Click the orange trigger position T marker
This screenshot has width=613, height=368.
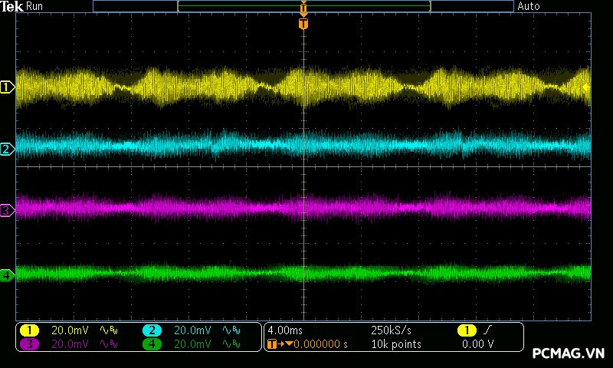click(303, 25)
